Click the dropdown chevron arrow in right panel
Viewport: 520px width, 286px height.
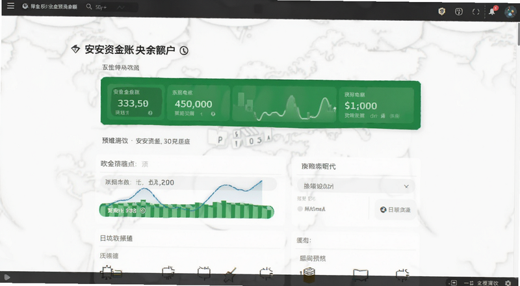(x=406, y=187)
